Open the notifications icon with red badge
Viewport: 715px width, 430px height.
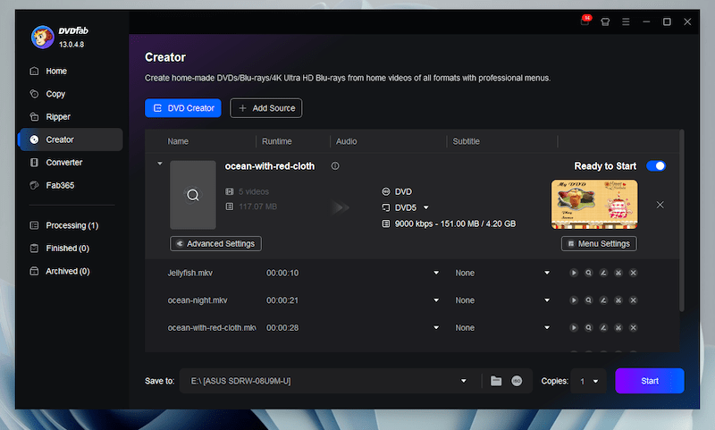coord(585,21)
